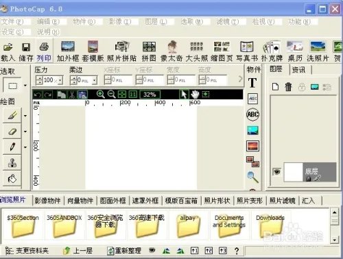Screen dimensions: 343x259
Task: Select the clone stamp tool
Action: (x=12, y=162)
